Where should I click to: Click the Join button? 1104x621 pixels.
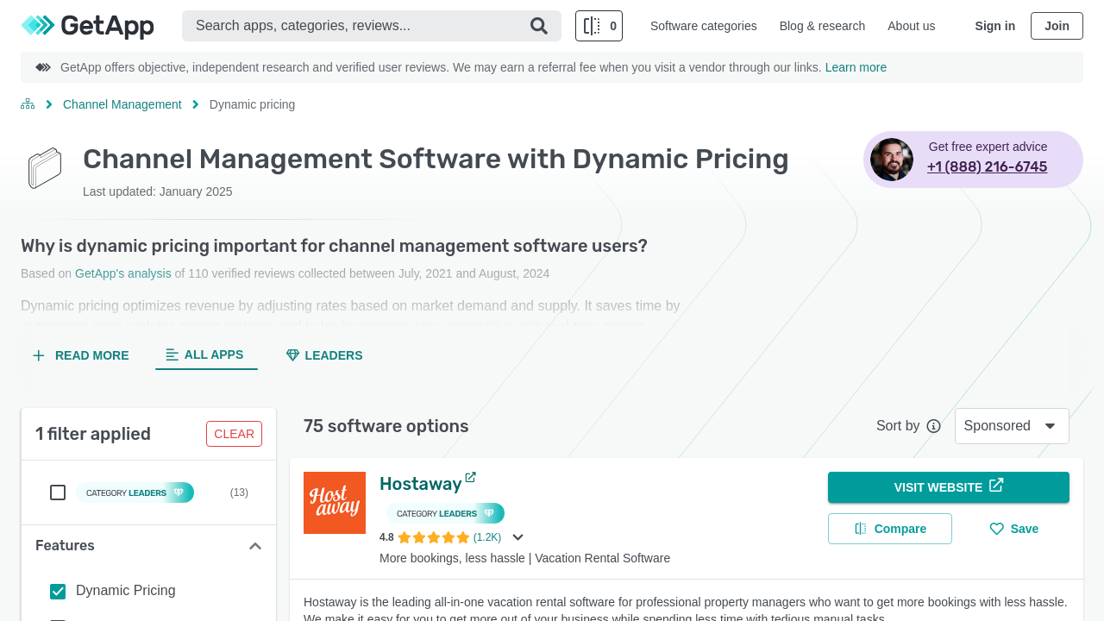click(x=1057, y=26)
